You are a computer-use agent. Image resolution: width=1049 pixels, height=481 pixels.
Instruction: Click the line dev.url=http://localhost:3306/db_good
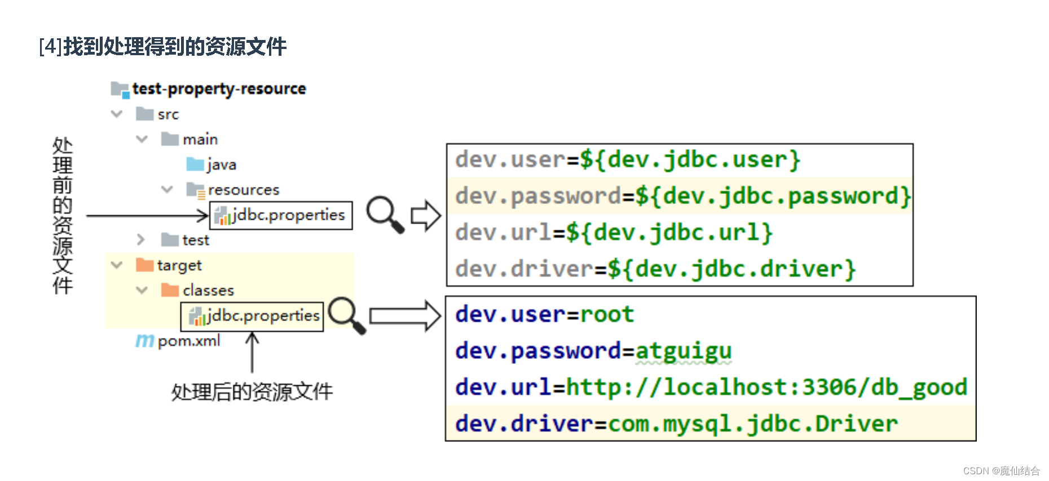click(711, 388)
